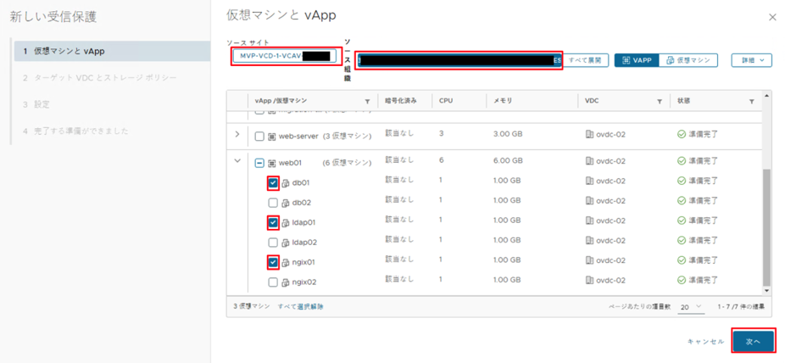Click the VDC icon in web-server row
This screenshot has height=363, width=785.
[589, 135]
